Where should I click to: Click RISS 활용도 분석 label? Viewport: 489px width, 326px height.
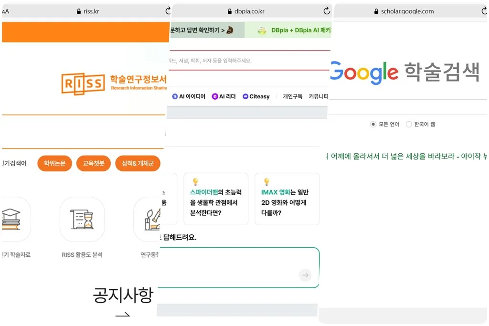point(82,254)
